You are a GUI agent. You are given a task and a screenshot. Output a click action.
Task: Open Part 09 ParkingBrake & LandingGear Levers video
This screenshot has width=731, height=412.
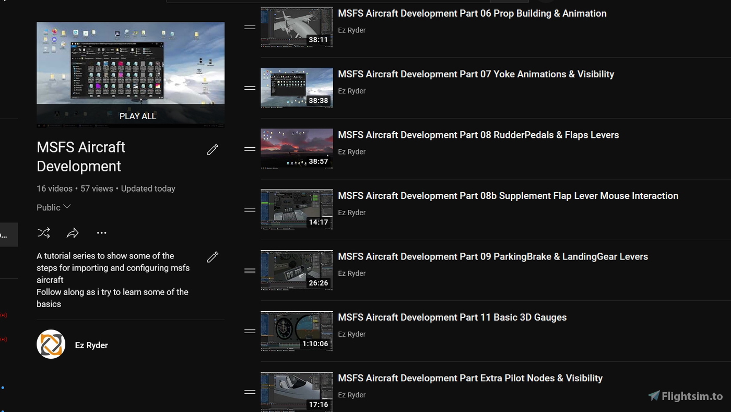coord(493,256)
